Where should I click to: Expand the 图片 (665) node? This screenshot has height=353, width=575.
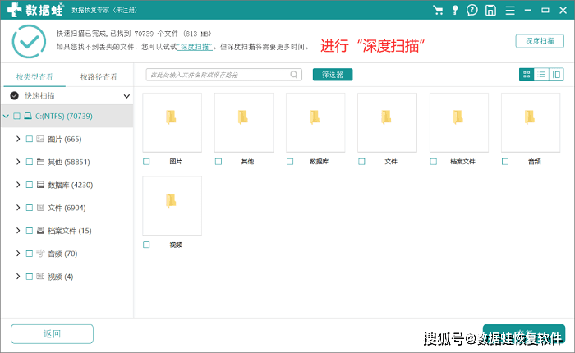point(18,139)
